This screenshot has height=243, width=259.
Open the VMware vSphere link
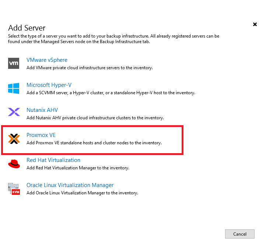coord(47,60)
